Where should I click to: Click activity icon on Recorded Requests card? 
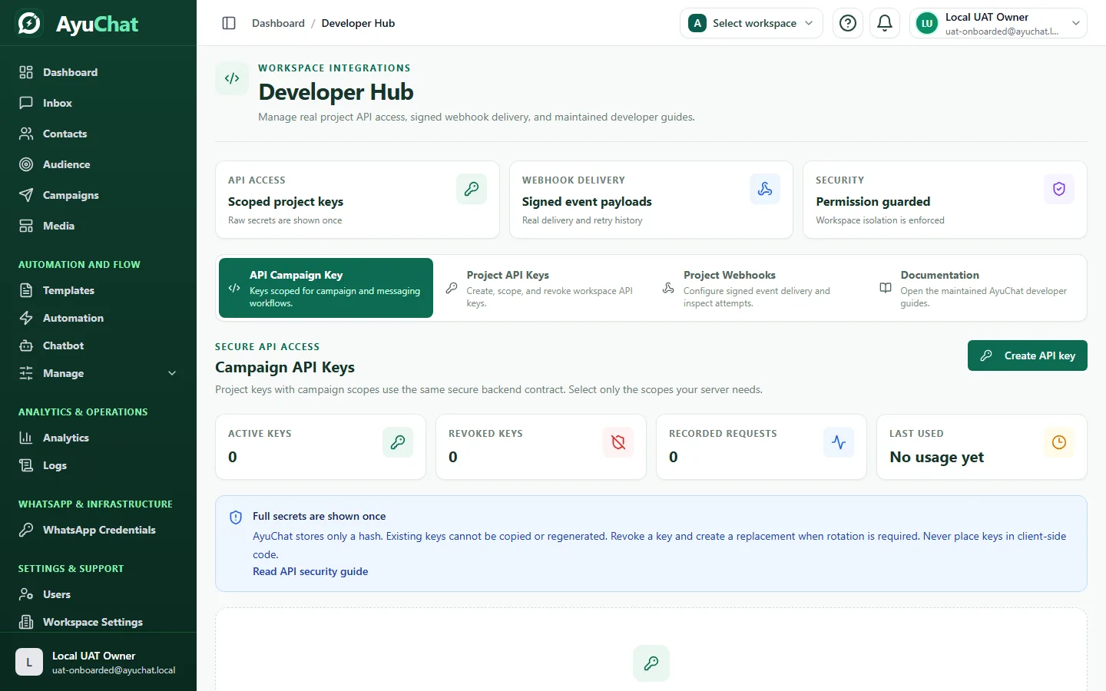(839, 442)
